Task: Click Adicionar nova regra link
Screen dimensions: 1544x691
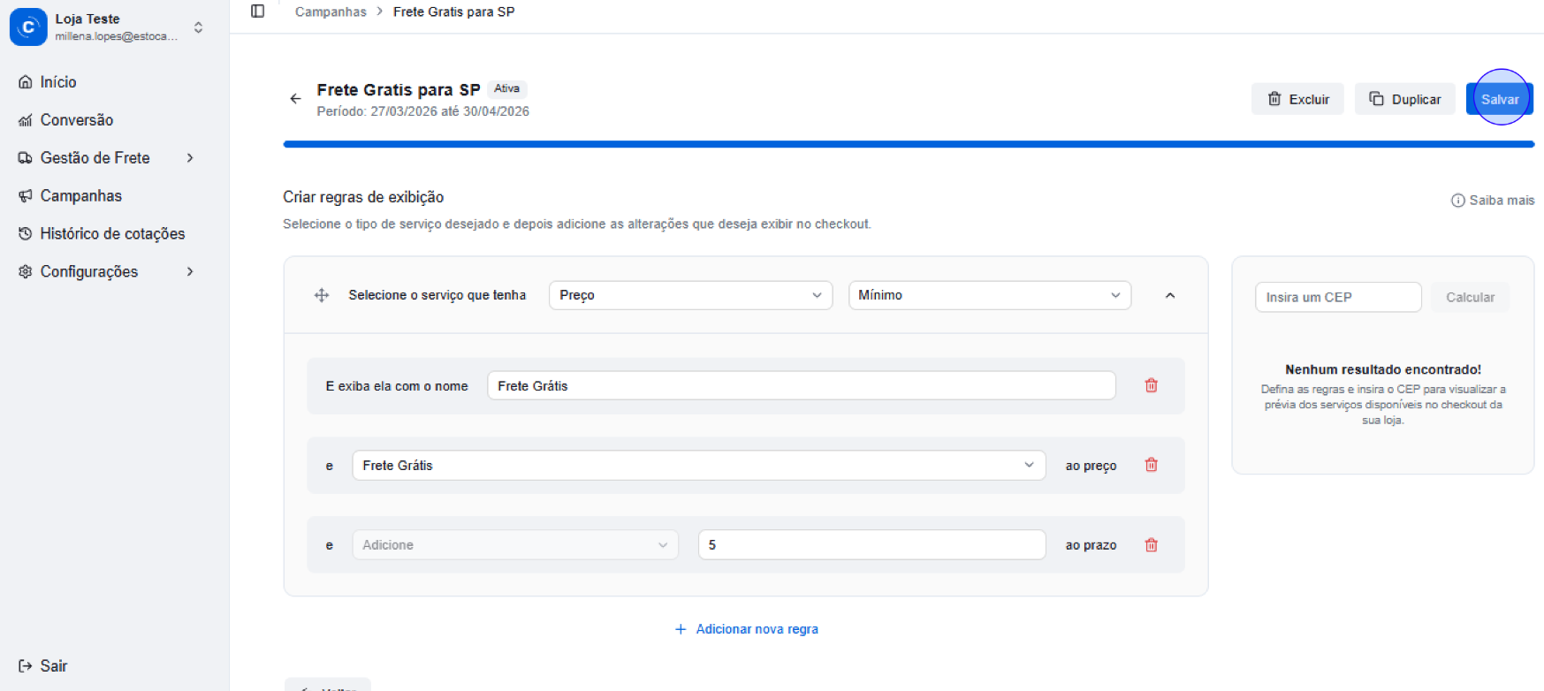Action: pyautogui.click(x=747, y=629)
